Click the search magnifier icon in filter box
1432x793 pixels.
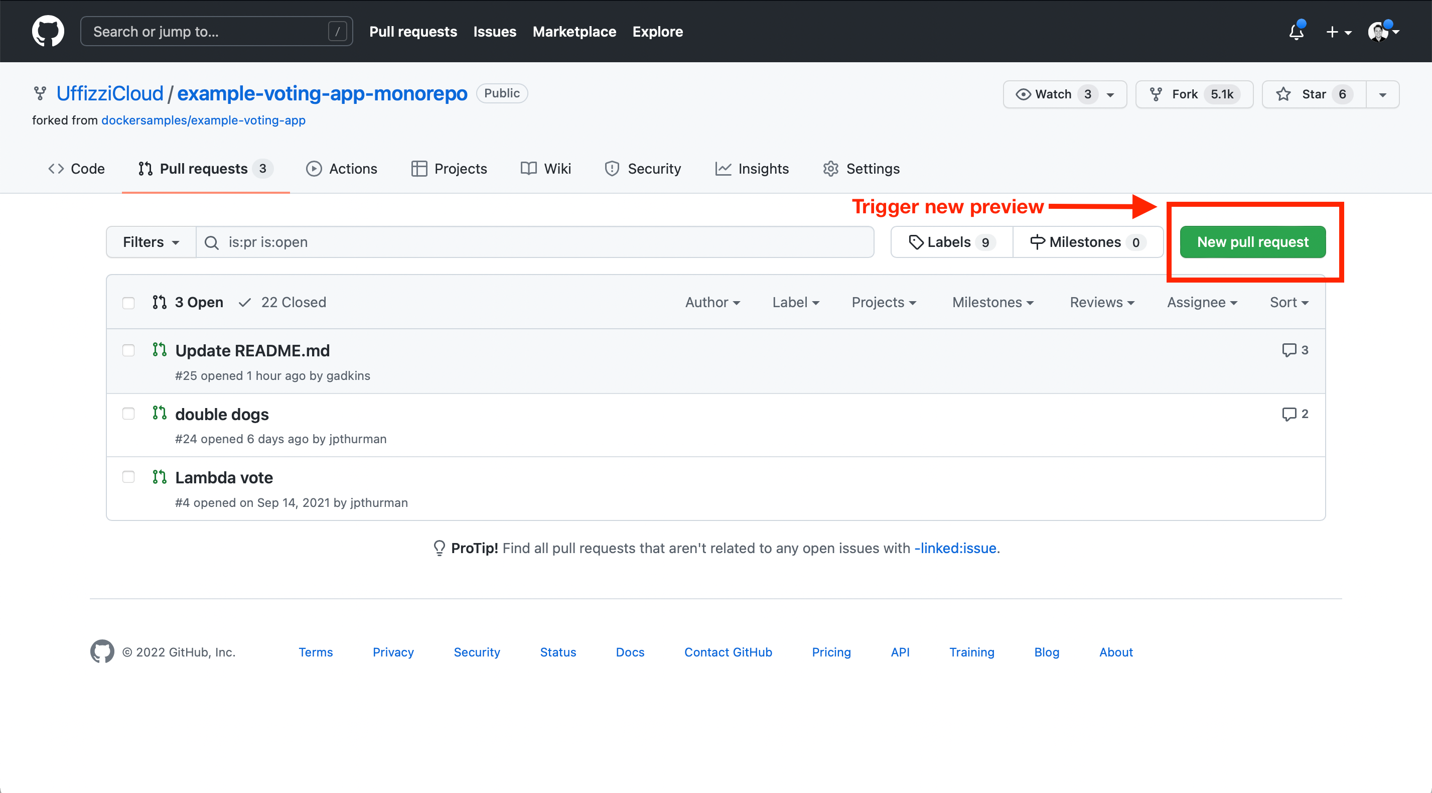(x=212, y=242)
